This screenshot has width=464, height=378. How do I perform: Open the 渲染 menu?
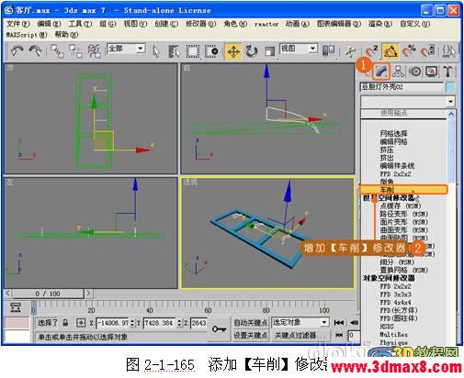point(380,24)
